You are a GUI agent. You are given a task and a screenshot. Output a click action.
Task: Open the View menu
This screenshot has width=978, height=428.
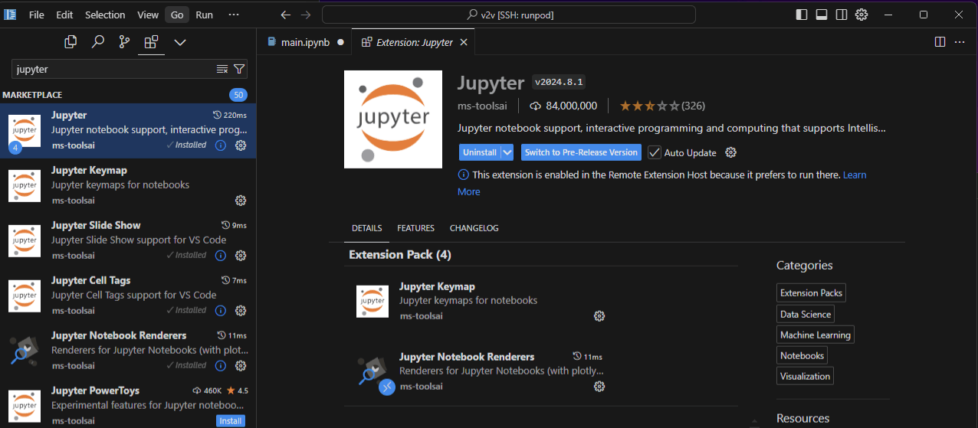[x=148, y=15]
